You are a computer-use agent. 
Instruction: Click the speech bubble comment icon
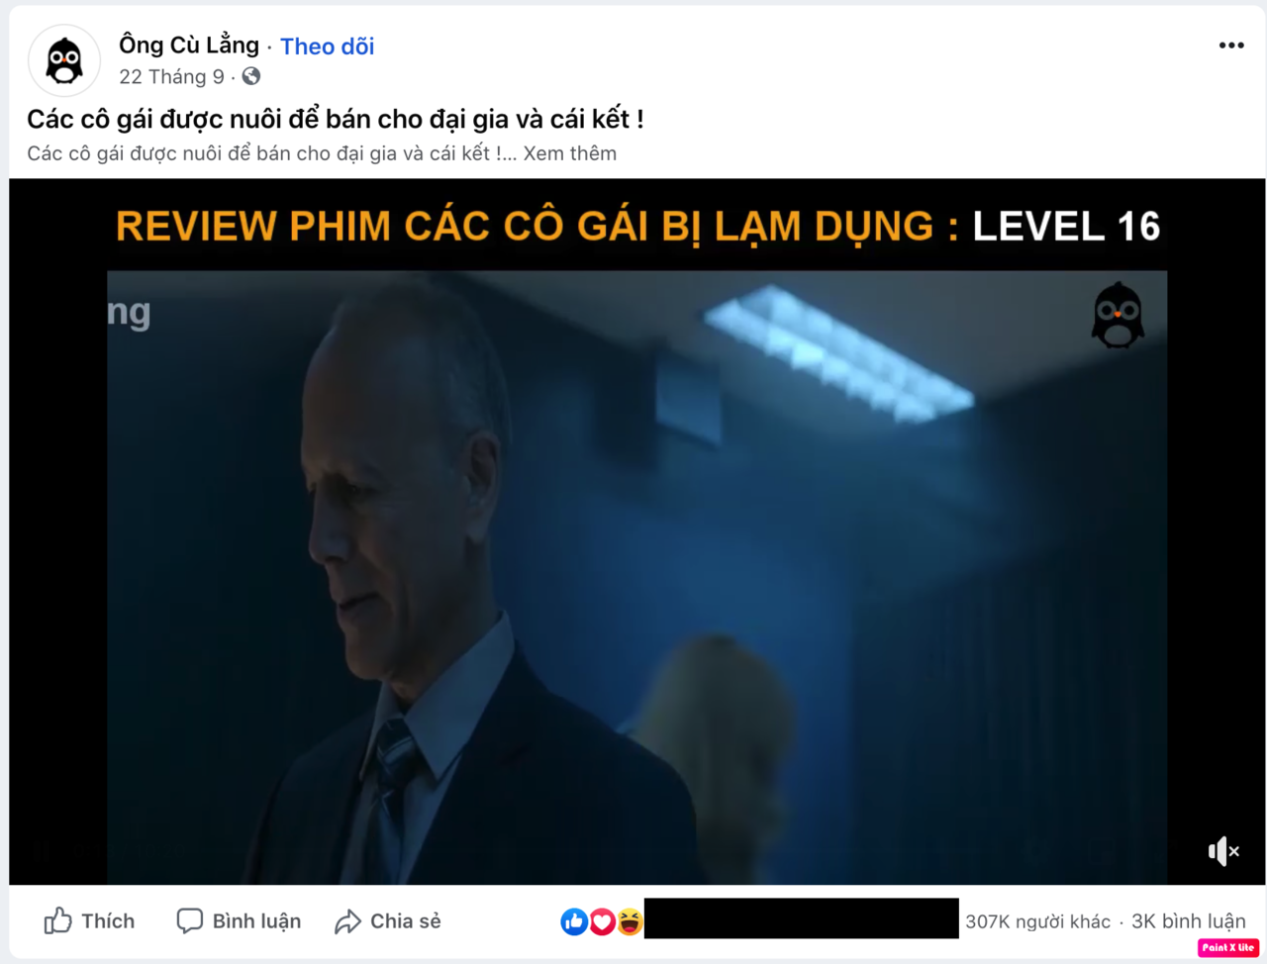click(189, 921)
